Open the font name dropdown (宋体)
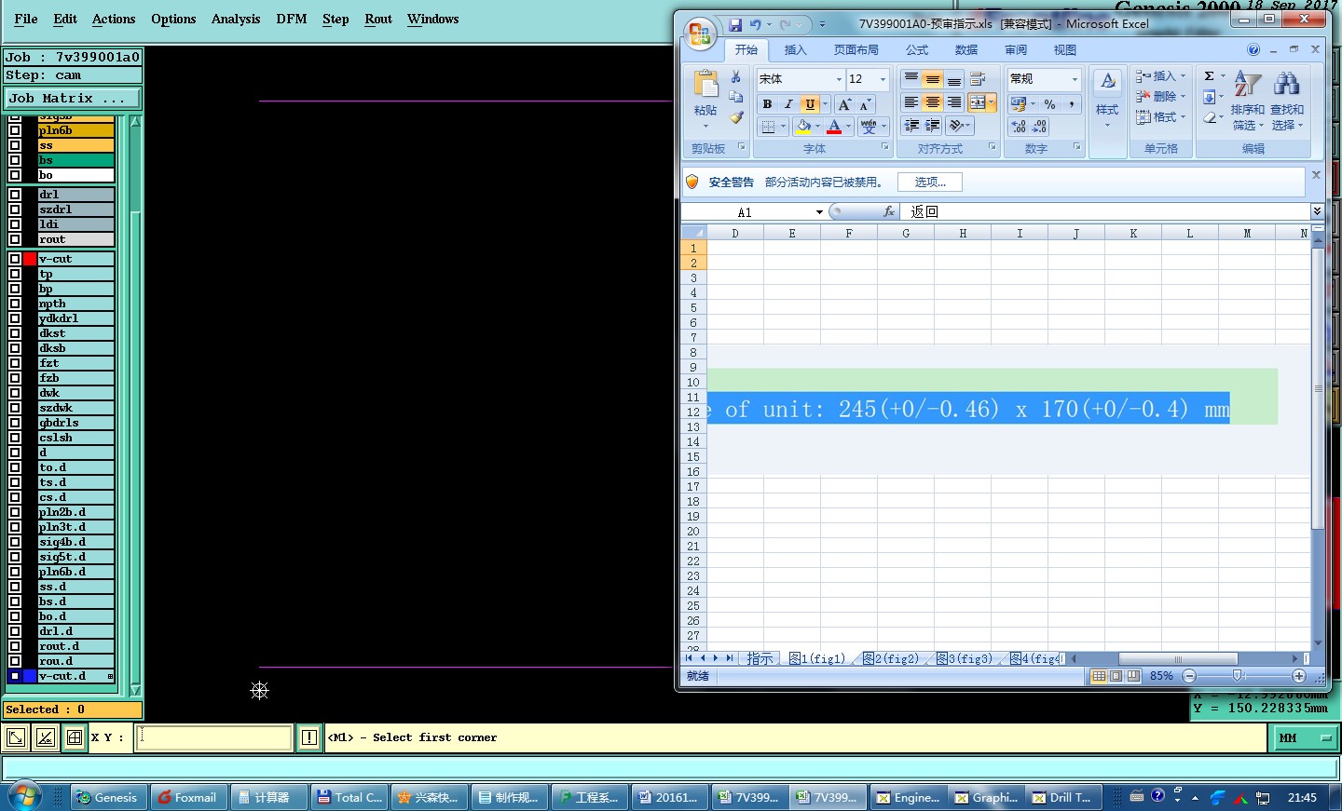1342x811 pixels. point(839,79)
